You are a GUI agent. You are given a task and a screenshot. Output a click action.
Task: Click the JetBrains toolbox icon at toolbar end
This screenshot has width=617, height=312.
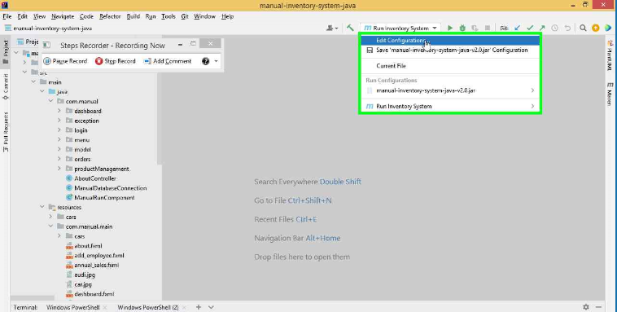click(x=608, y=28)
